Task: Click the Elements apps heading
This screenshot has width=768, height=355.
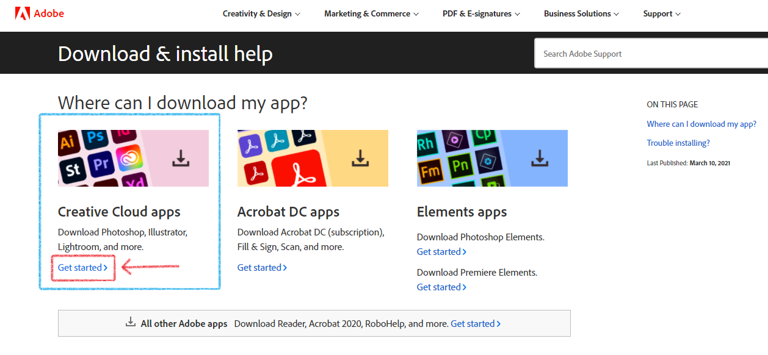Action: coord(462,212)
